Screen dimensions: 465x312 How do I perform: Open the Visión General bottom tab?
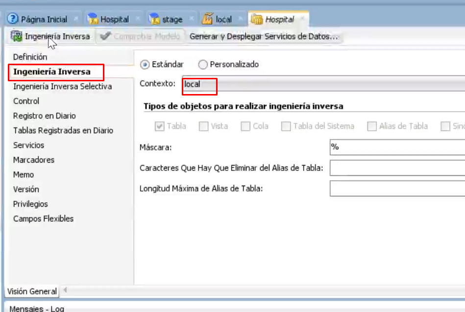pyautogui.click(x=32, y=291)
